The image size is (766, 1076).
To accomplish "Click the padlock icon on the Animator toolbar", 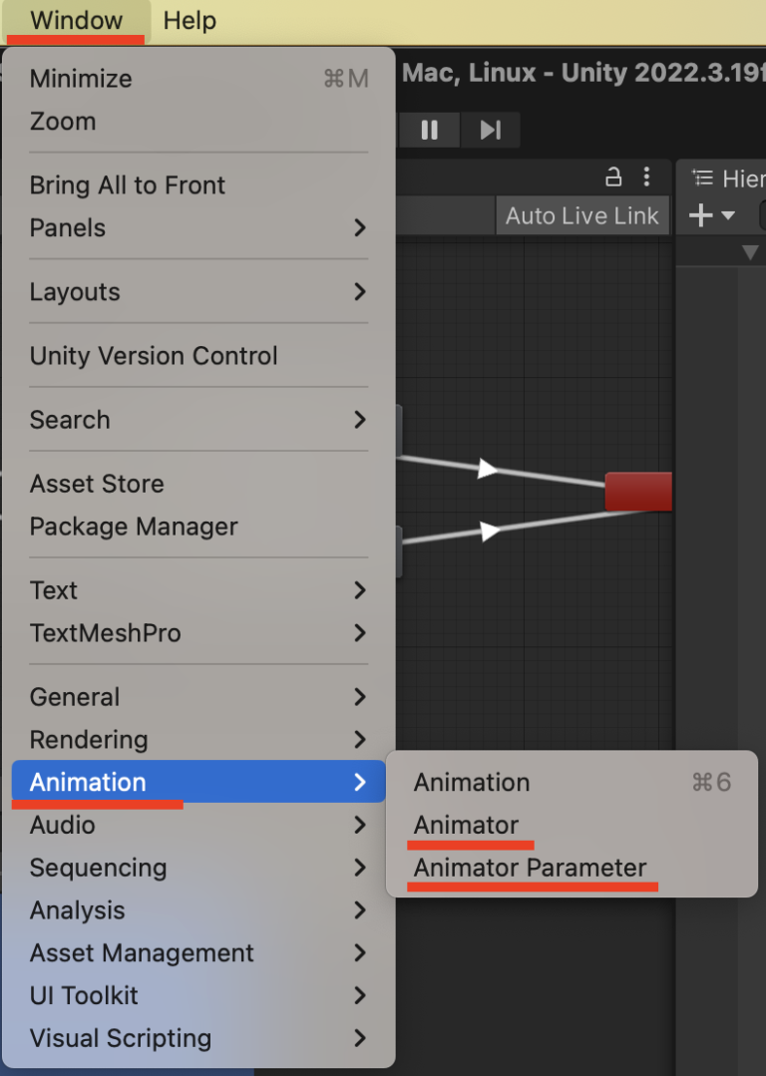I will 613,177.
